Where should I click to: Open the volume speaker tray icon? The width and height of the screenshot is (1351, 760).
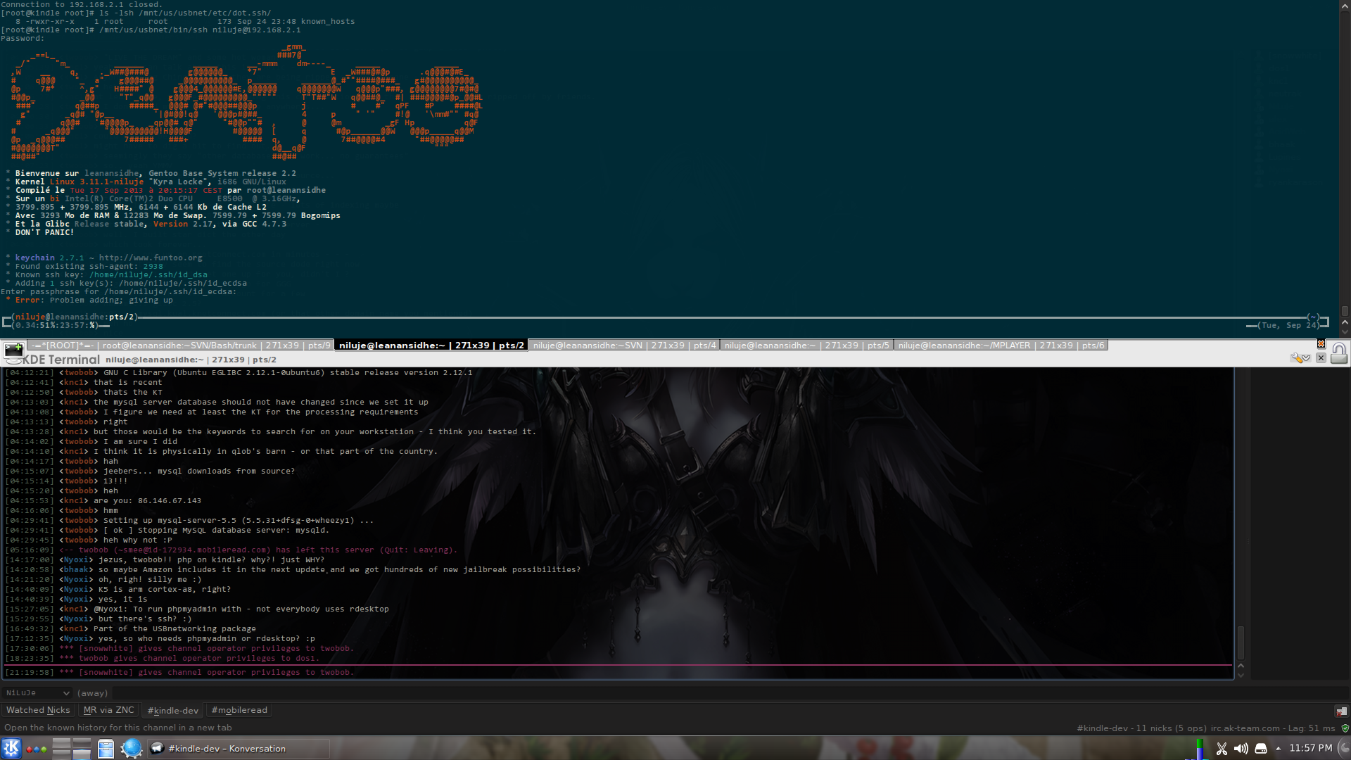1241,749
